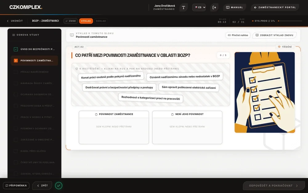
Task: Click Zobrazit výklad znovu
Action: [x=274, y=35]
